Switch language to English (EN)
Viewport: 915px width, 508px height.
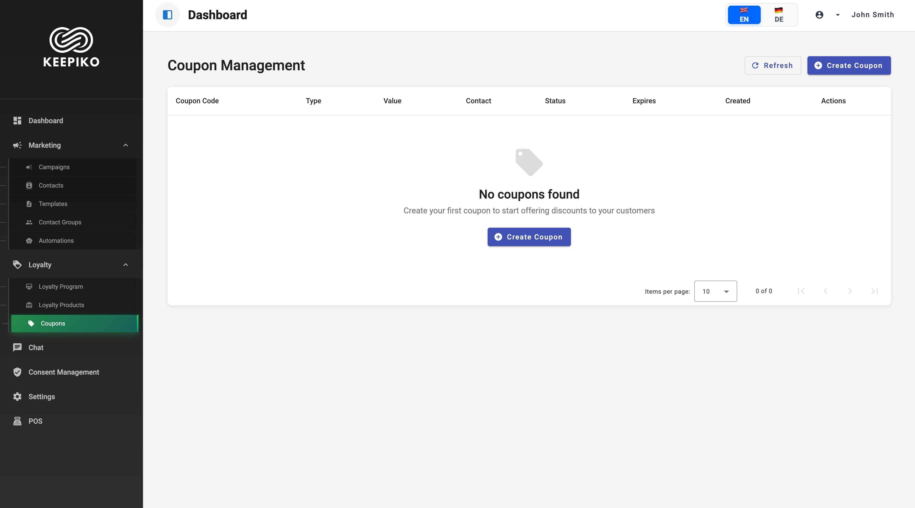(x=744, y=15)
